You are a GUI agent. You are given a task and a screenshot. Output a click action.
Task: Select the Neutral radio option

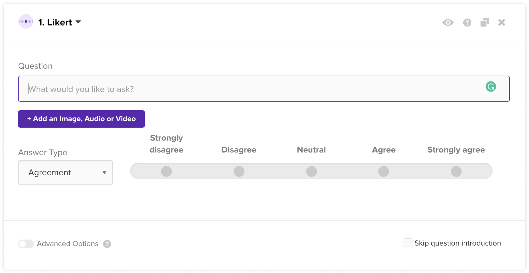311,171
